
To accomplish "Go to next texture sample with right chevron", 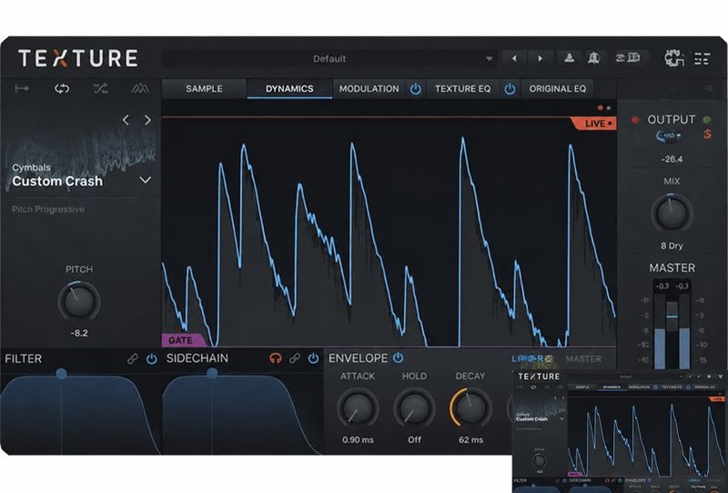I will point(147,120).
